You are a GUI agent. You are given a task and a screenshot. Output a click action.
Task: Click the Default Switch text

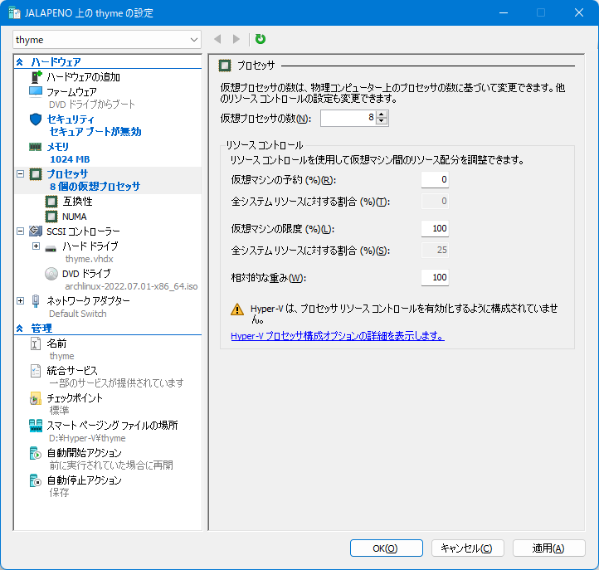pyautogui.click(x=78, y=314)
